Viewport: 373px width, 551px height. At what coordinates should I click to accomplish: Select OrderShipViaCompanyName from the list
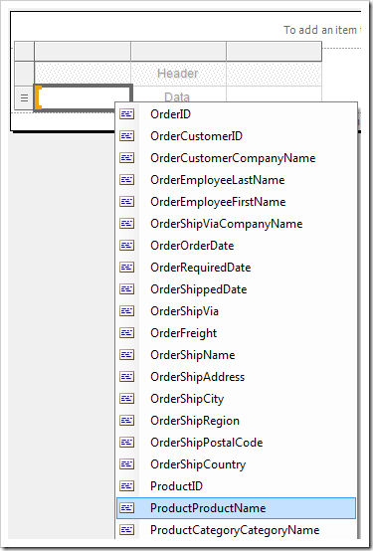coord(236,223)
